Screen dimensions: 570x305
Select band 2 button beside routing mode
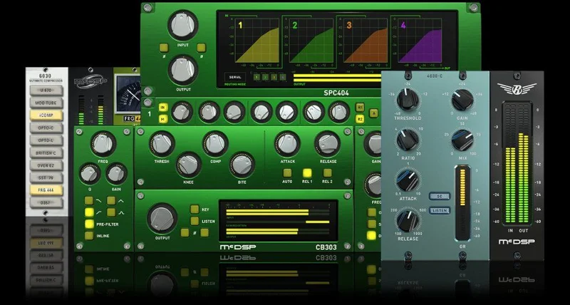click(265, 77)
